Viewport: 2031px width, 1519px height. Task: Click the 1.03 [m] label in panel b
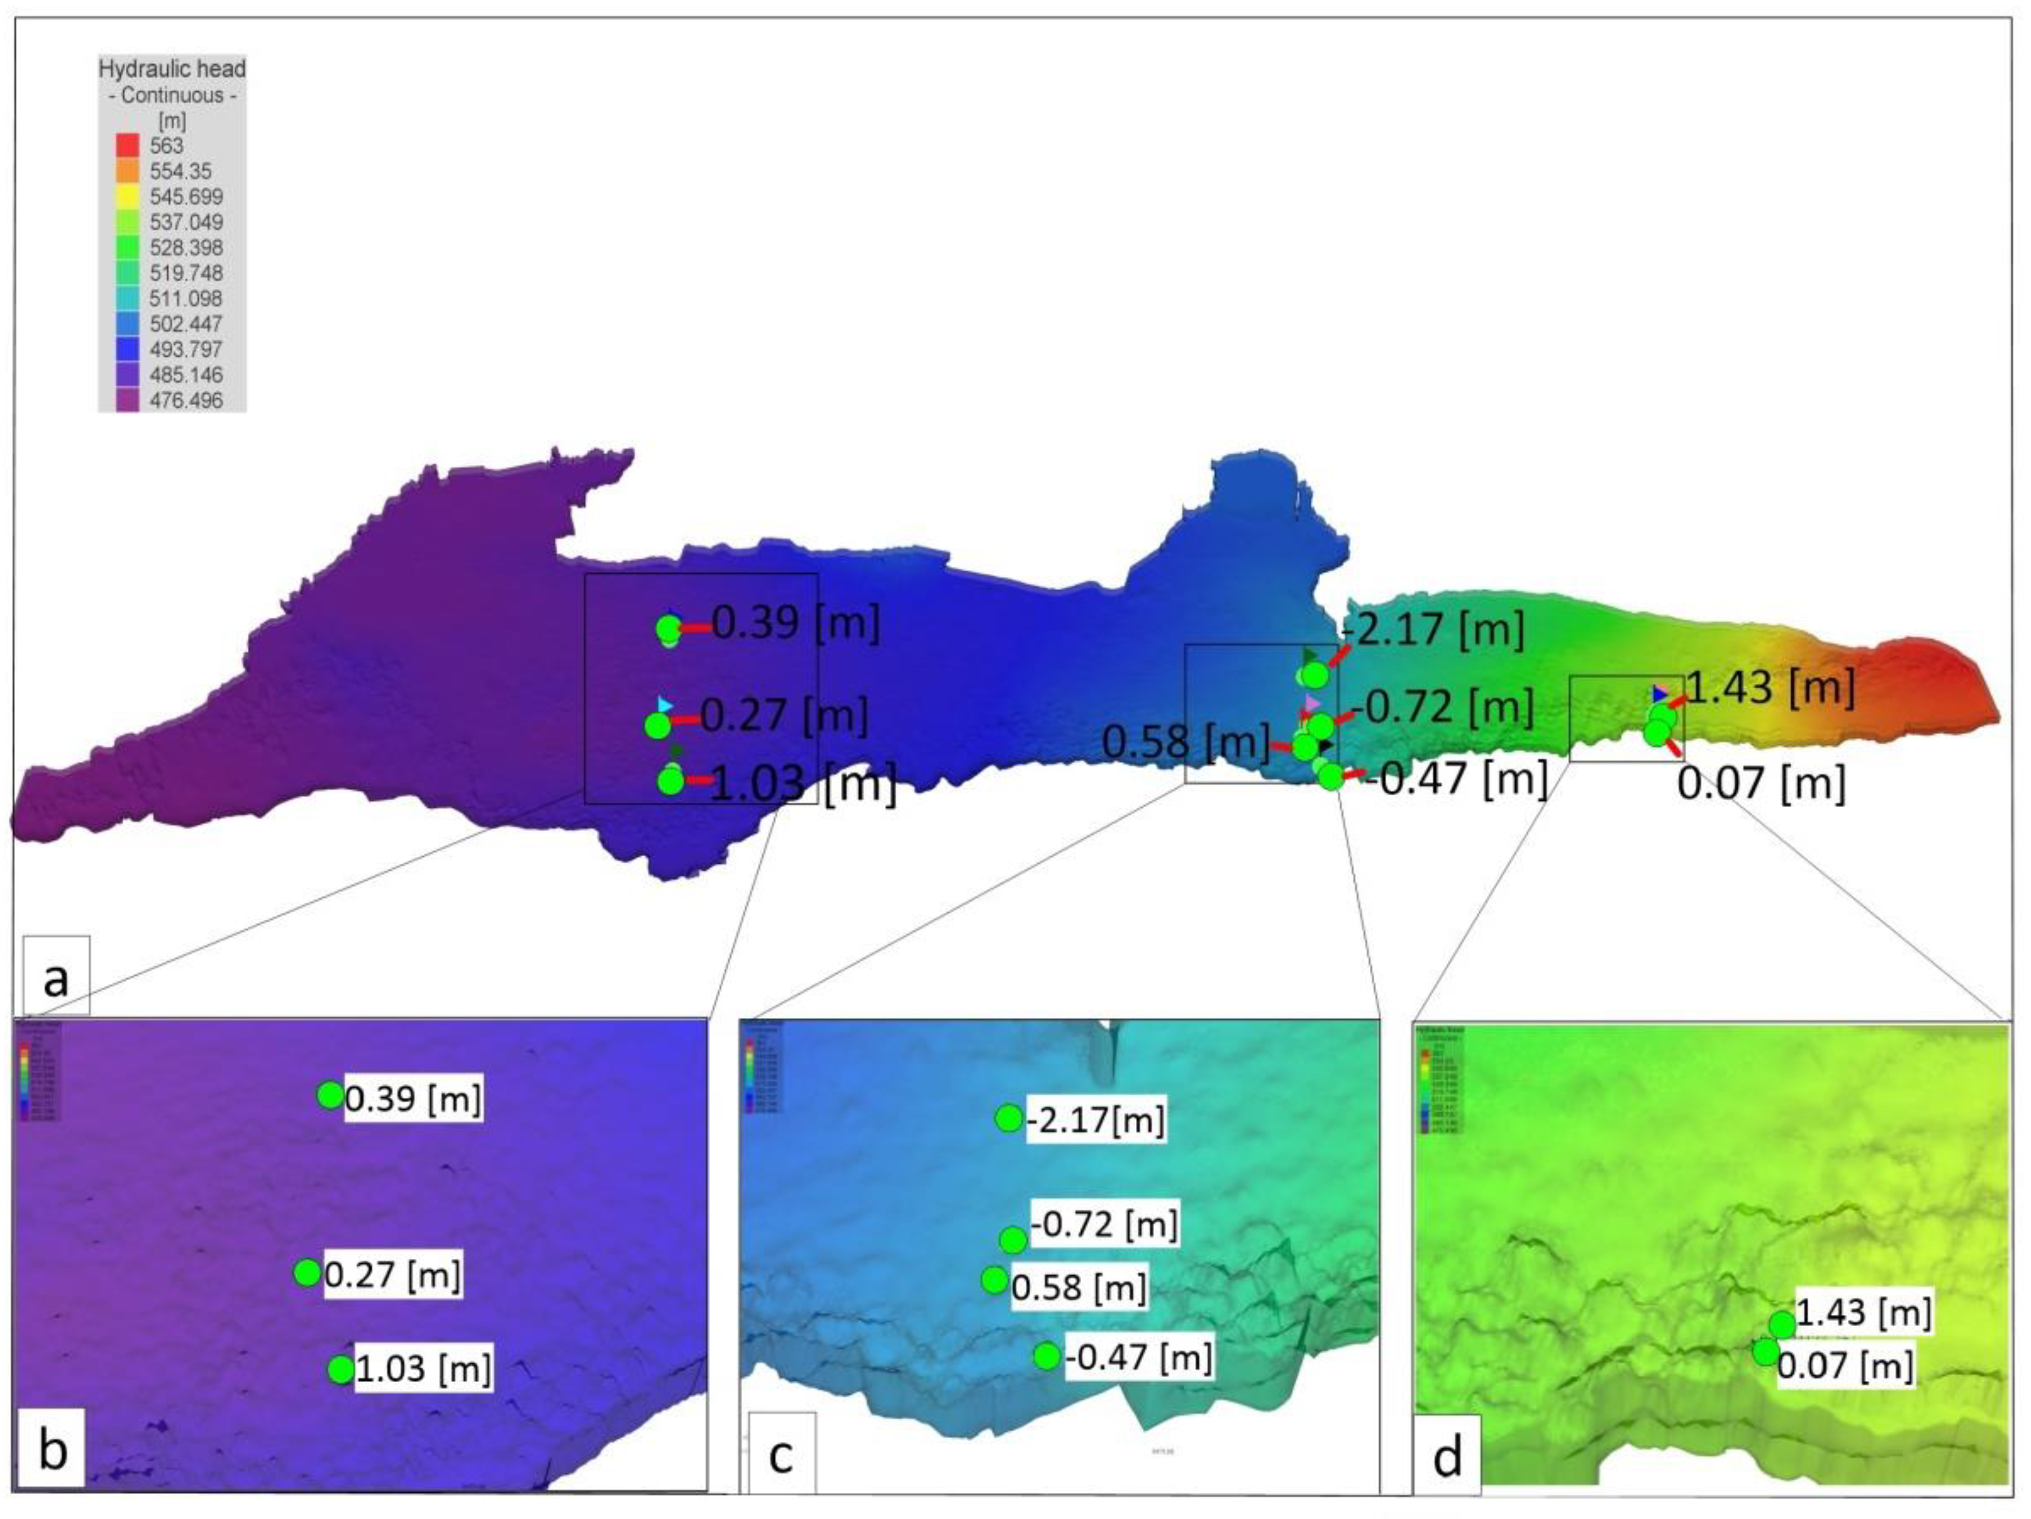tap(423, 1370)
